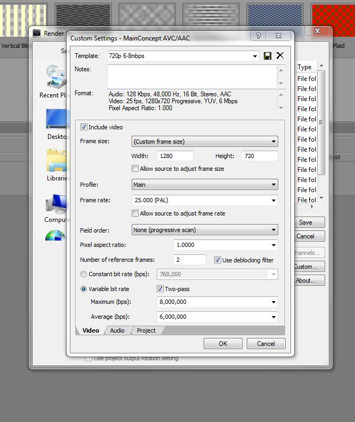355x422 pixels.
Task: Open the Field order dropdown
Action: [x=205, y=230]
